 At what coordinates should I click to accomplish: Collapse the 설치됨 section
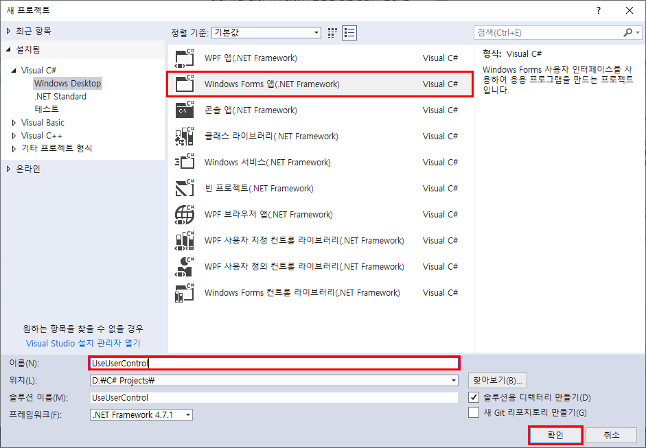pos(9,49)
